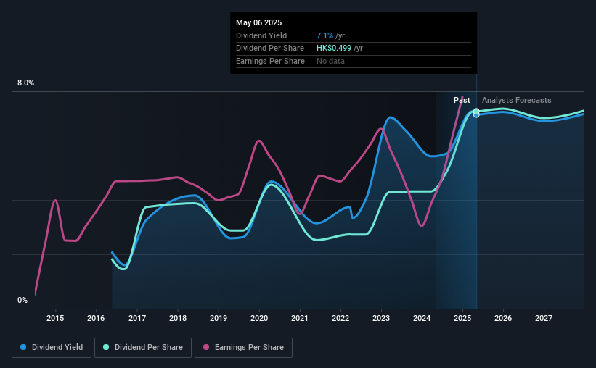Click the 2024 x-axis label
Image resolution: width=596 pixels, height=368 pixels.
[422, 318]
